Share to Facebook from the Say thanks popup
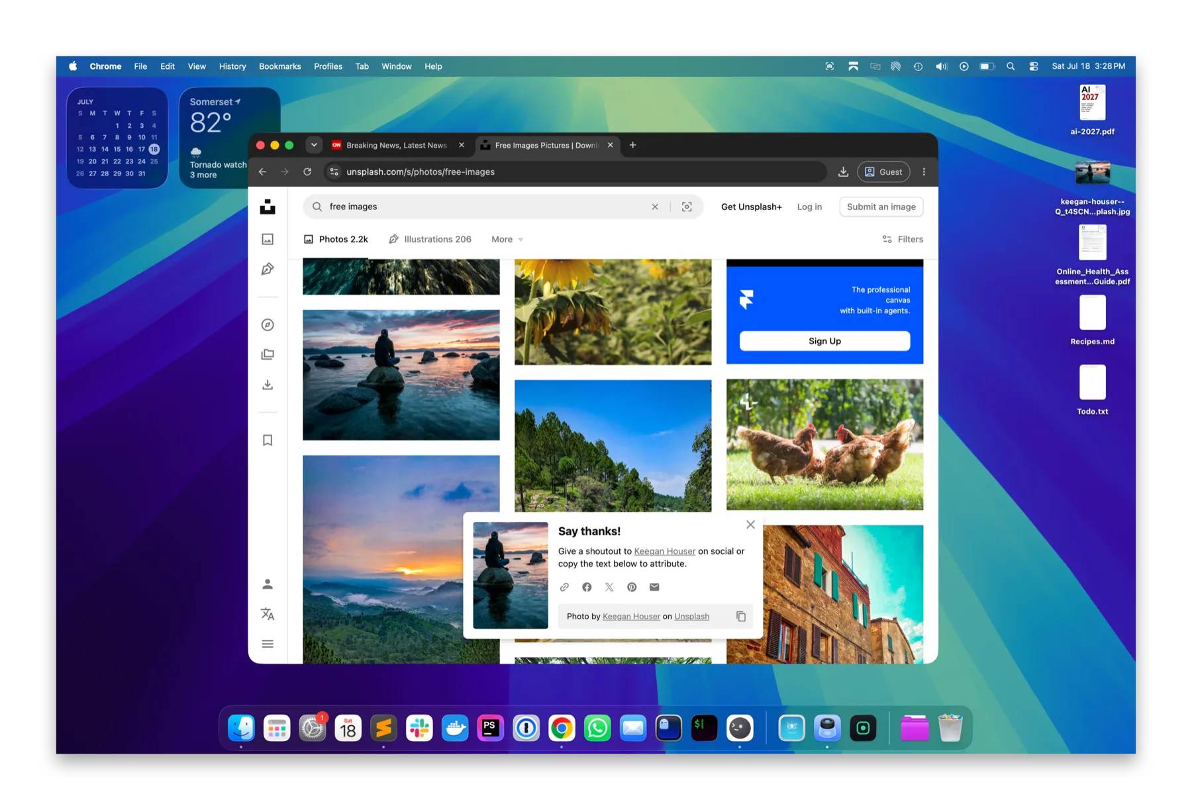The height and width of the screenshot is (810, 1192). 587,587
